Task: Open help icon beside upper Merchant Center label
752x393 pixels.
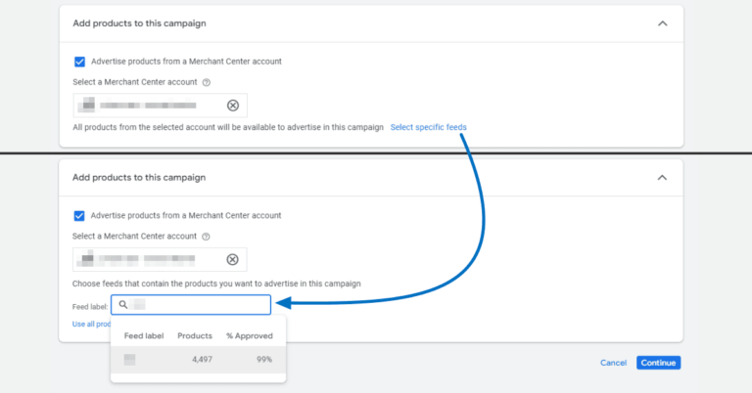Action: (207, 82)
